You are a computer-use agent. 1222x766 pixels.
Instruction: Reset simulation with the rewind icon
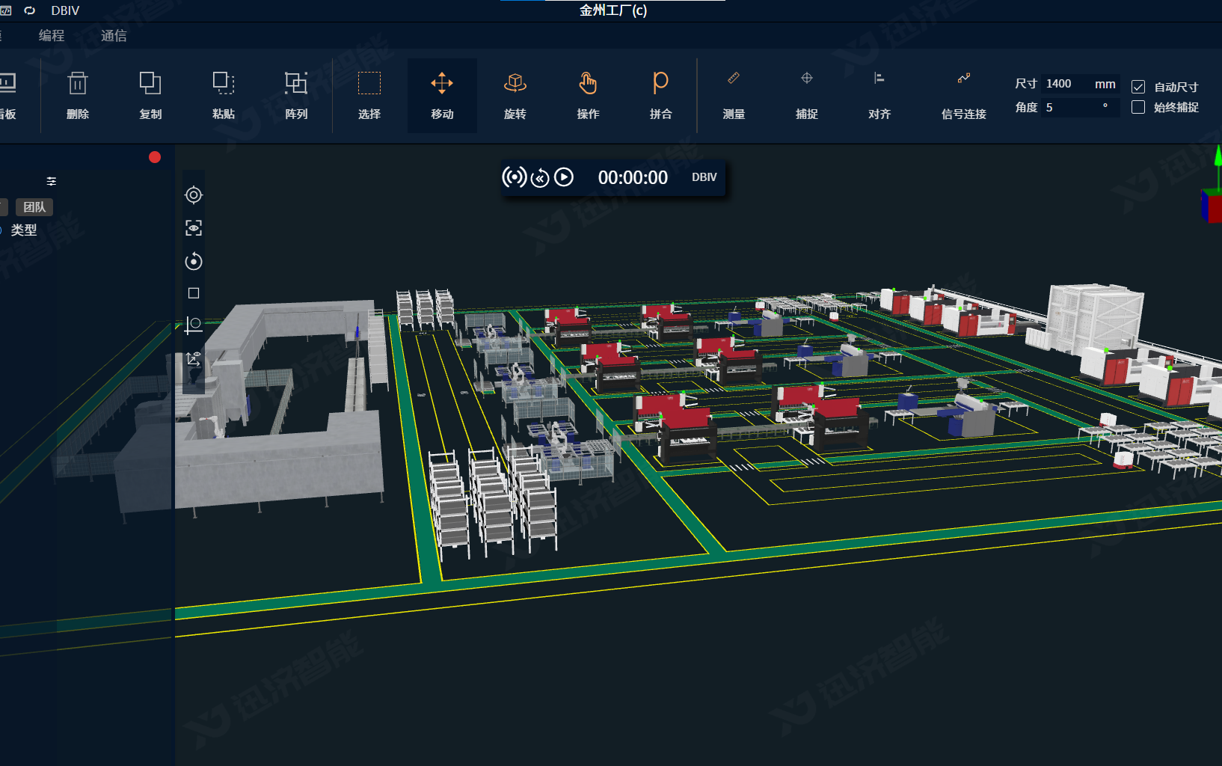click(540, 178)
